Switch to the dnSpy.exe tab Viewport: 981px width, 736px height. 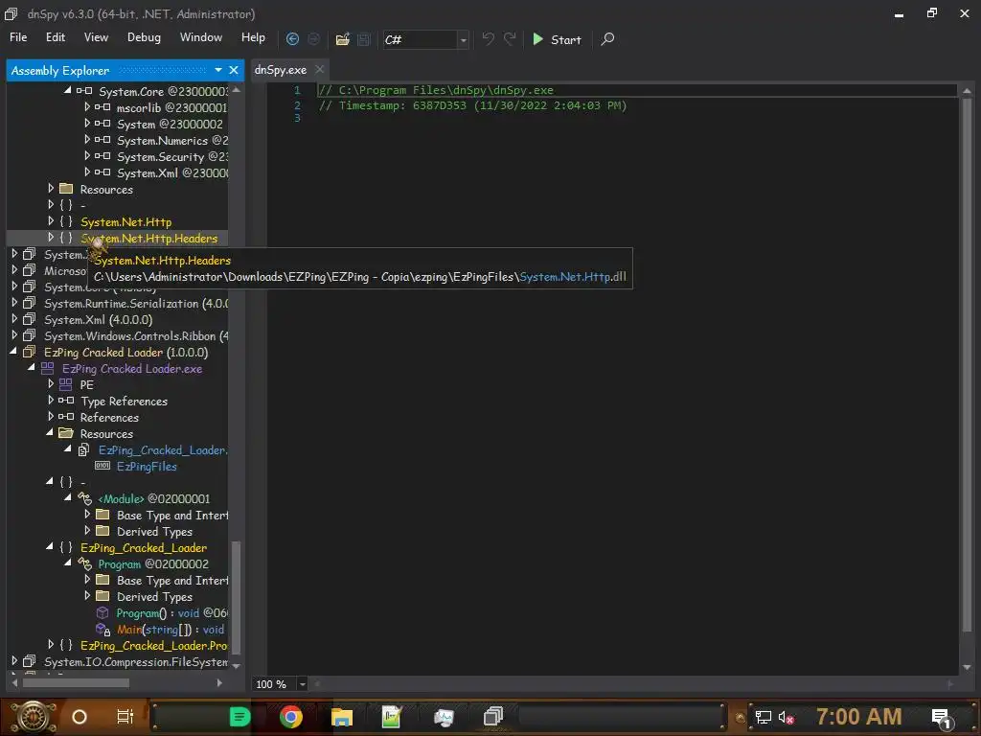(281, 70)
